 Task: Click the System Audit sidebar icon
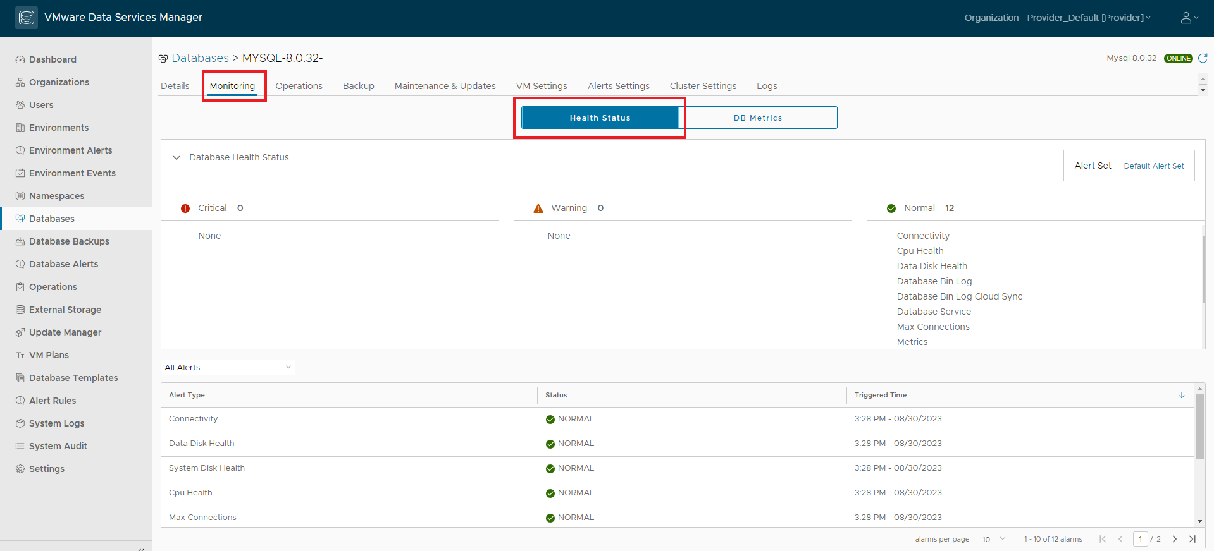pyautogui.click(x=20, y=446)
